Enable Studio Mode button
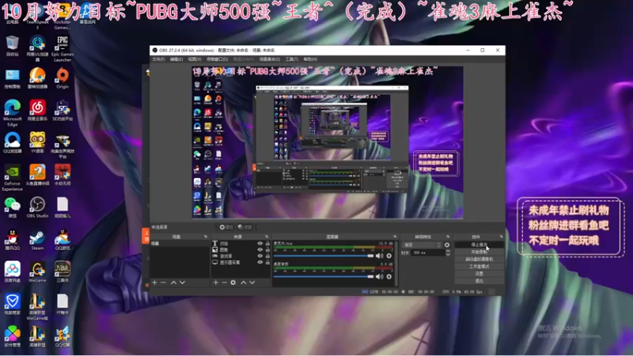 [479, 267]
